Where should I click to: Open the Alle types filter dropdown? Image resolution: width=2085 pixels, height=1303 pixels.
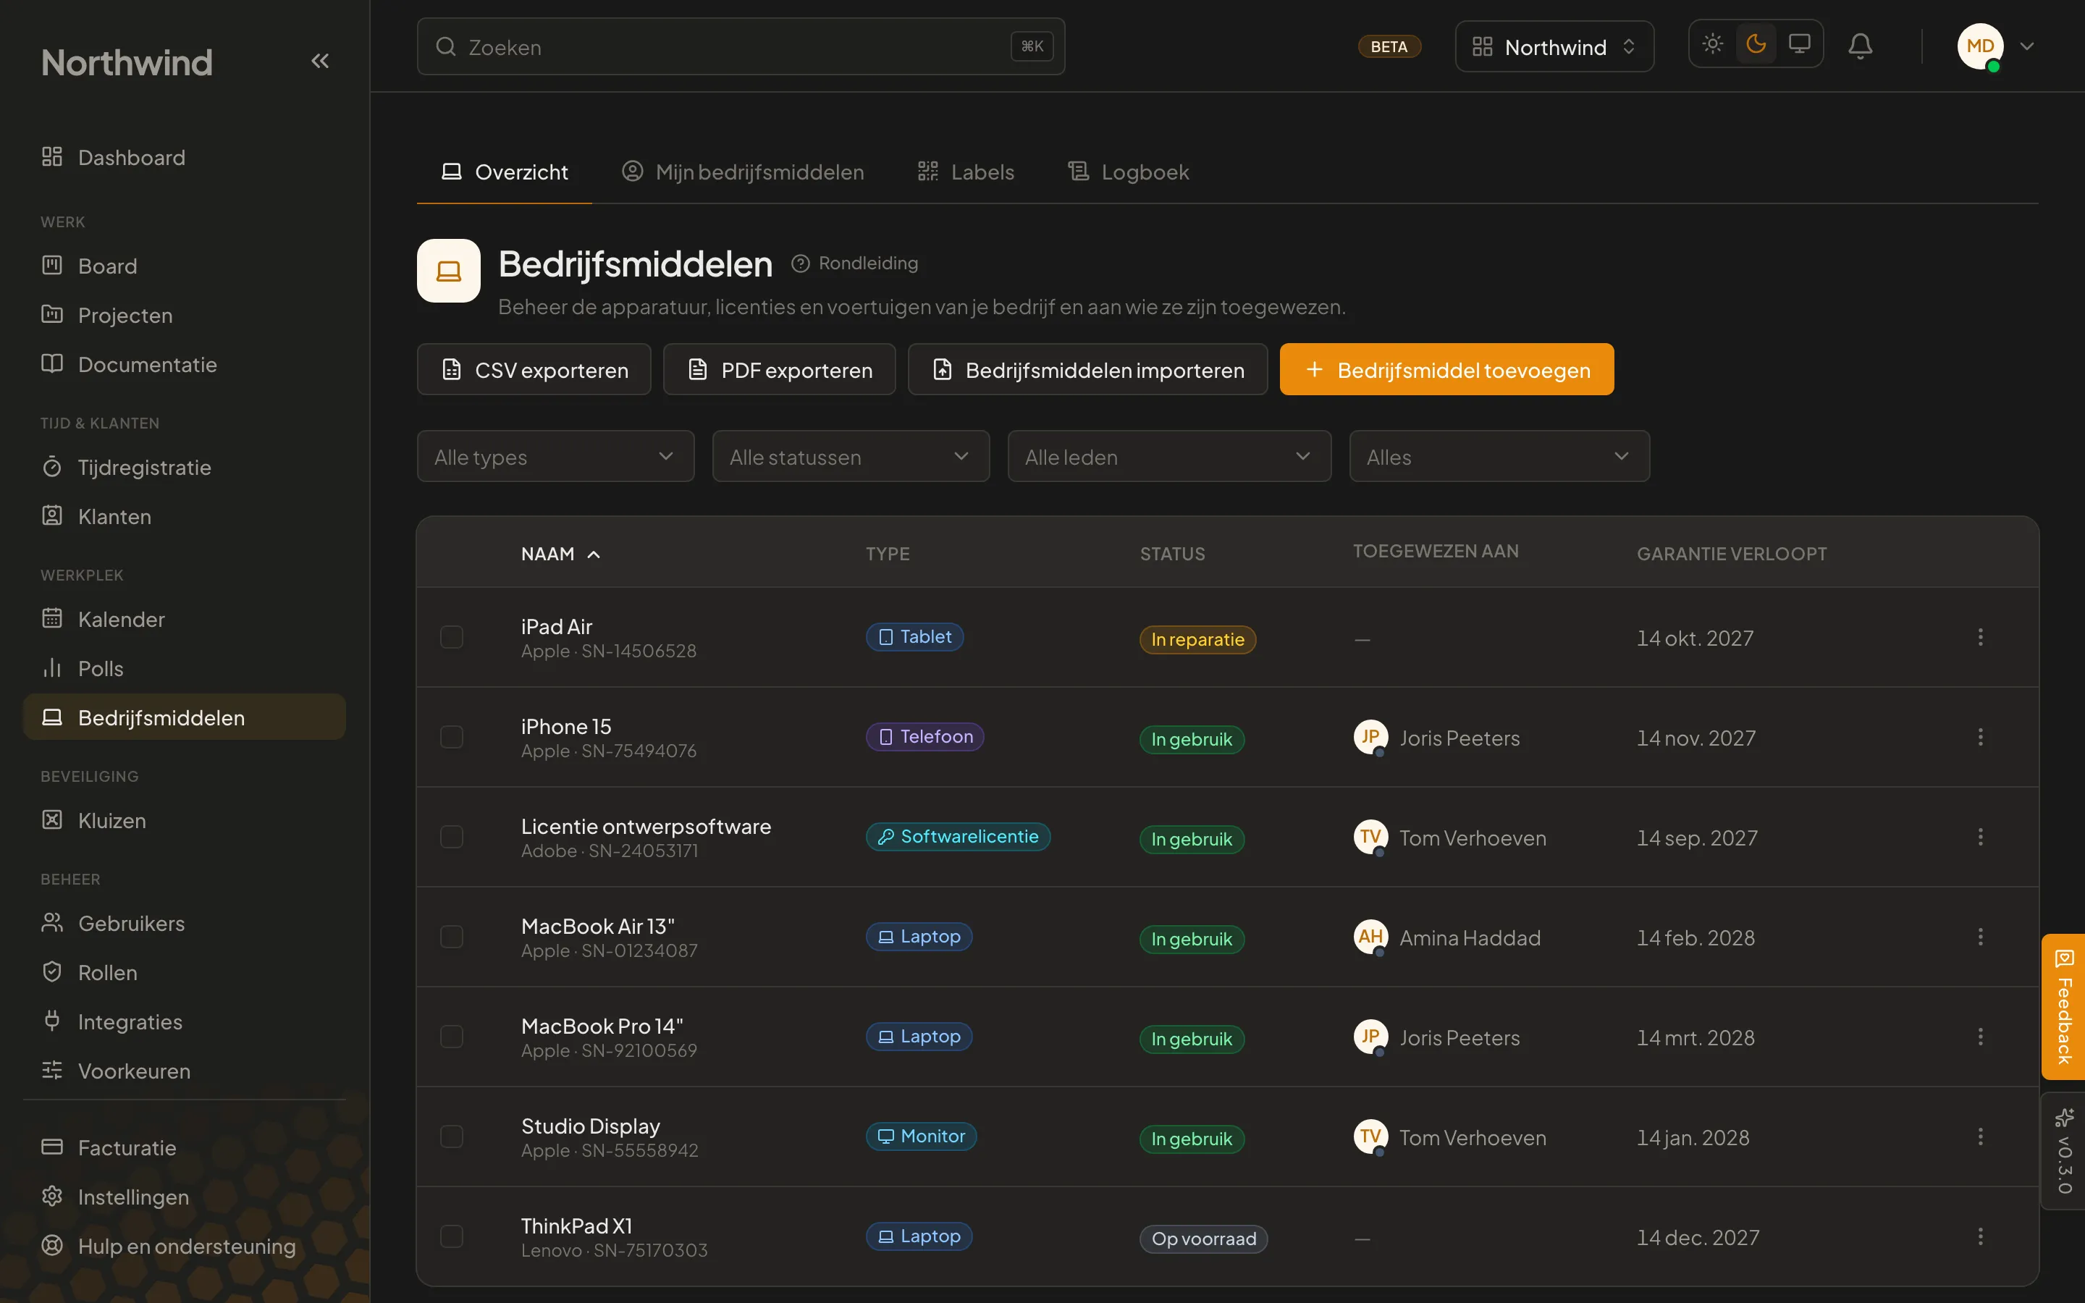coord(556,456)
